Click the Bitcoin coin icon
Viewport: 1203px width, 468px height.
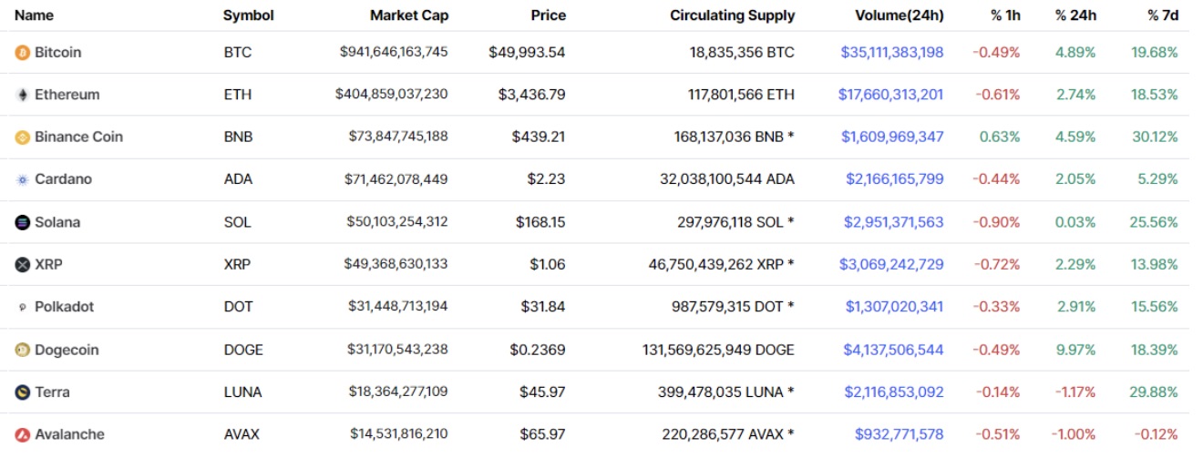pyautogui.click(x=23, y=53)
